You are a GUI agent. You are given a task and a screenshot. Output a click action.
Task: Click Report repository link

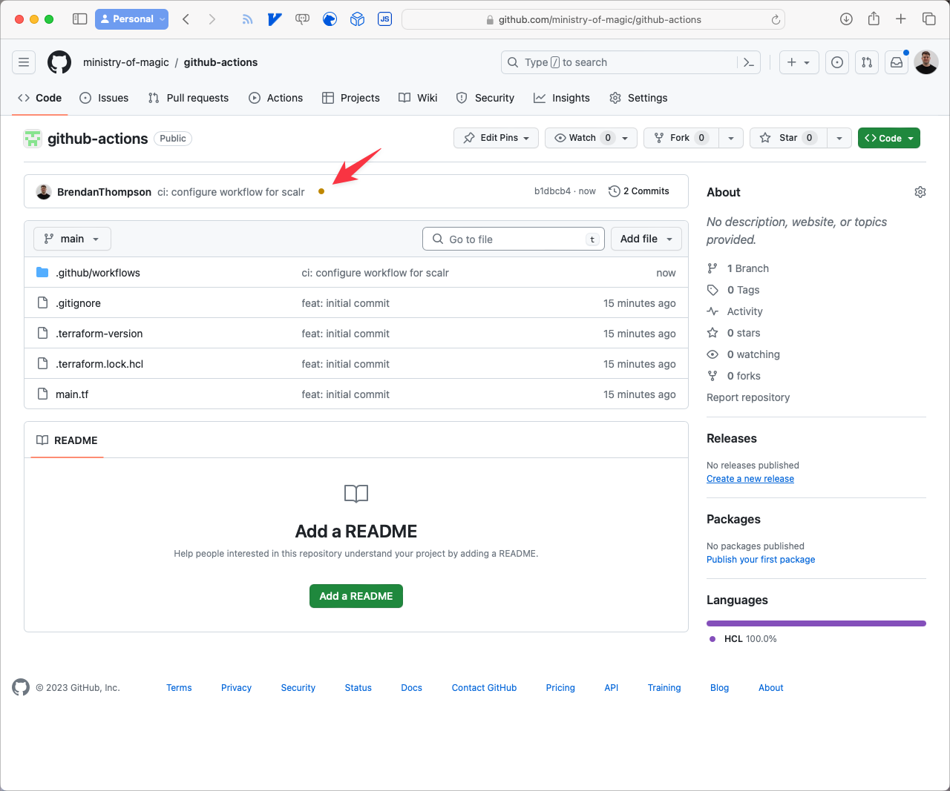(748, 397)
